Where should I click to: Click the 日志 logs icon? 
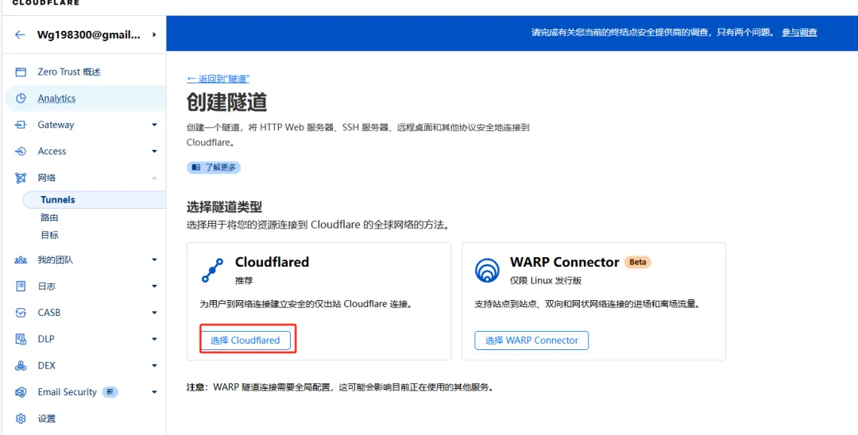click(x=21, y=287)
